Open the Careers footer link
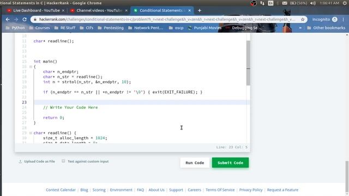The width and height of the screenshot is (349, 196). (x=194, y=190)
